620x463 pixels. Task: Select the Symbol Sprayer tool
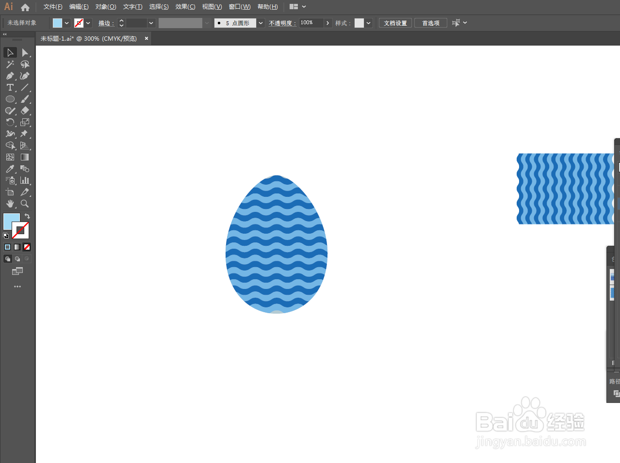(10, 180)
